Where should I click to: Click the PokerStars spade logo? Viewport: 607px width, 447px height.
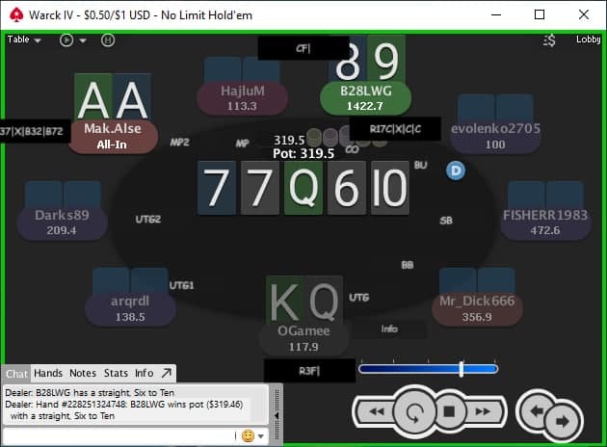16,14
